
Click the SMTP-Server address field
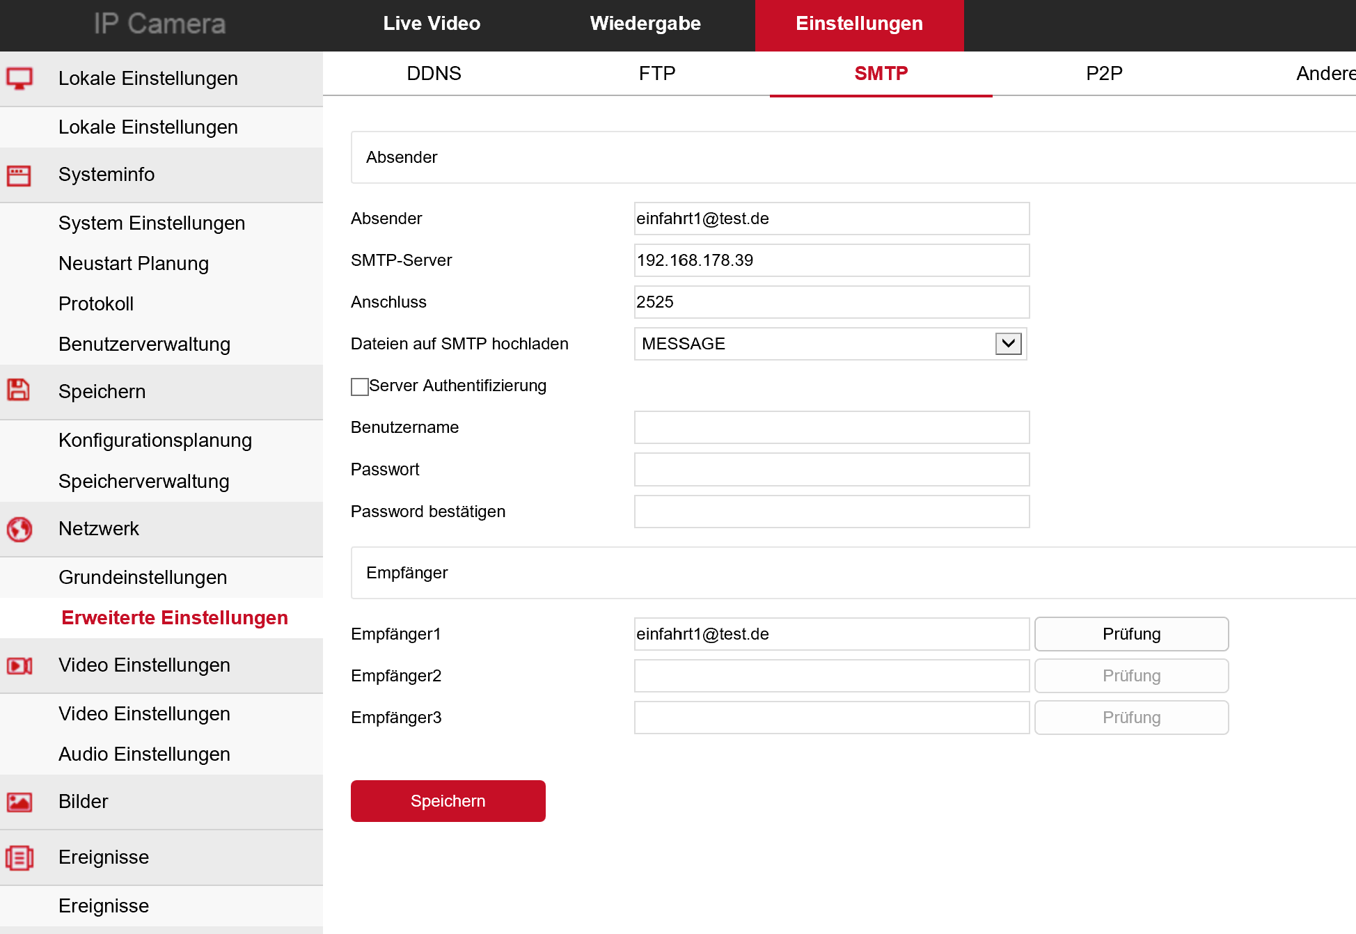coord(831,260)
